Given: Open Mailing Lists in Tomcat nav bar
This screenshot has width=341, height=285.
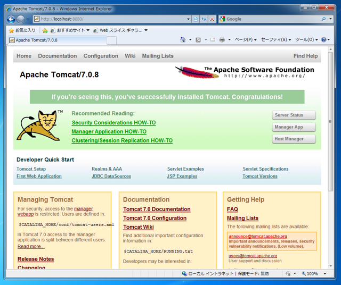Looking at the screenshot, I should click(158, 56).
